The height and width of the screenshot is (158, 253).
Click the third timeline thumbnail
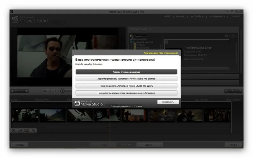[80, 115]
